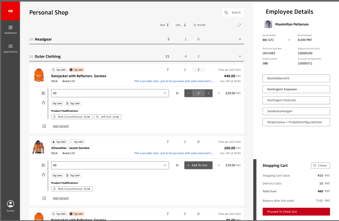Click the reset icon under Rainjacket size row
339x221 pixels.
(43, 103)
